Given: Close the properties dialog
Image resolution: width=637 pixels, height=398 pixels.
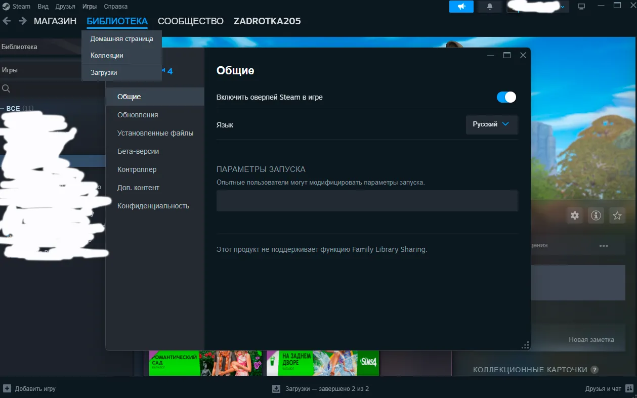Looking at the screenshot, I should click(x=523, y=55).
